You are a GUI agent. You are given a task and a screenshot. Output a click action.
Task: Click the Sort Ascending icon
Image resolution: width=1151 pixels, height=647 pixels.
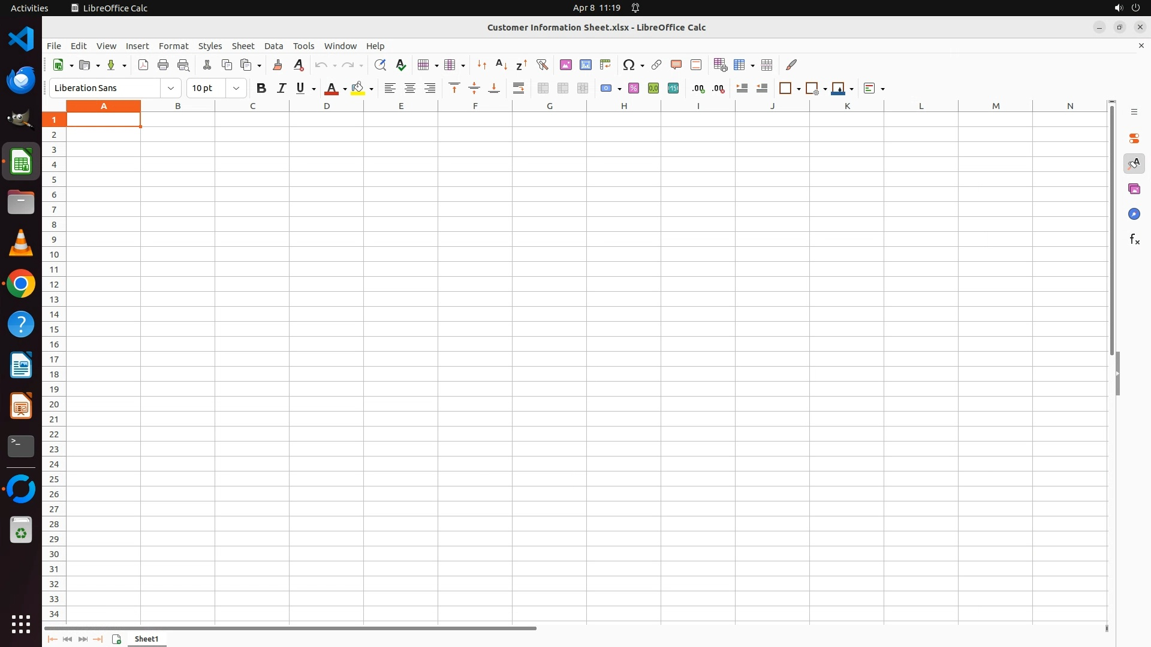[x=501, y=65]
